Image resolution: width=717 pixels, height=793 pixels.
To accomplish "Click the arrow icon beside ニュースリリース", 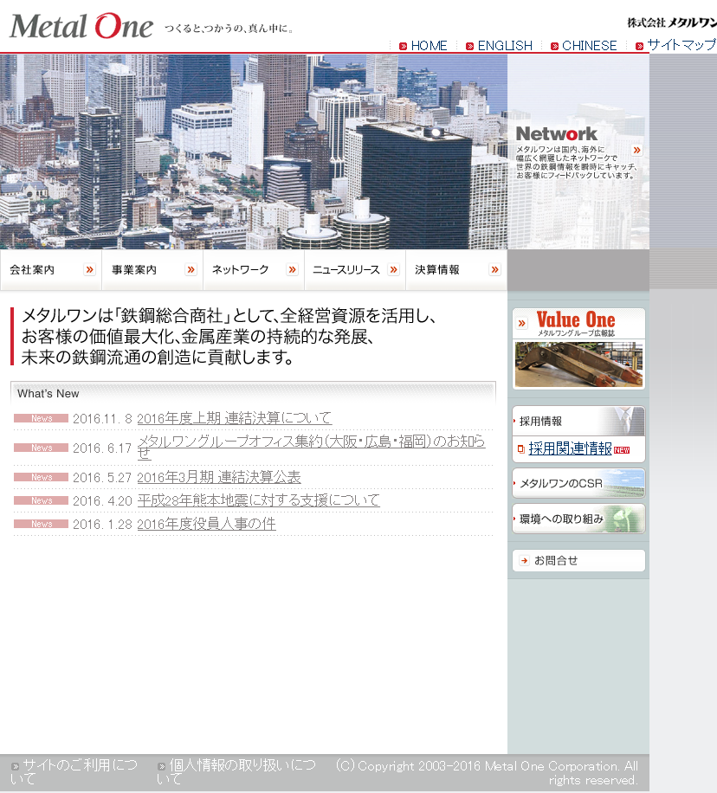I will pos(393,270).
